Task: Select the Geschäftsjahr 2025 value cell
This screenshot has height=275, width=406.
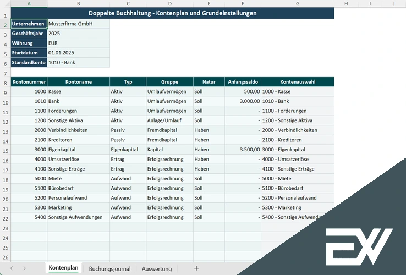Action: pyautogui.click(x=79, y=34)
